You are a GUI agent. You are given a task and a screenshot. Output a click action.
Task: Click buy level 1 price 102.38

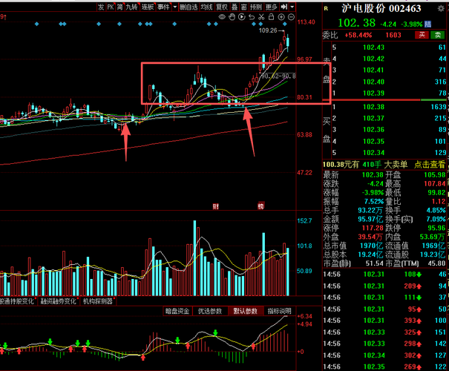(373, 107)
